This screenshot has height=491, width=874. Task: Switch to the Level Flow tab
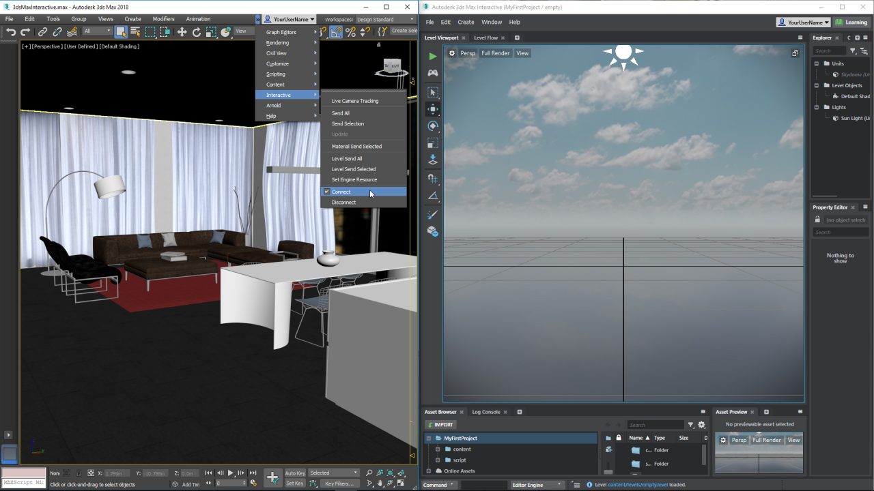[485, 38]
